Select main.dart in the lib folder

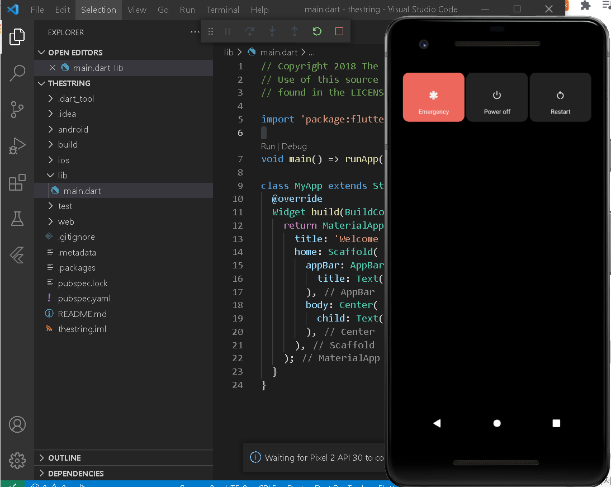pos(124,191)
